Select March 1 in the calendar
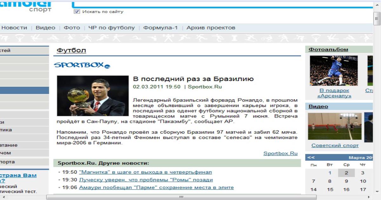 click(330, 173)
